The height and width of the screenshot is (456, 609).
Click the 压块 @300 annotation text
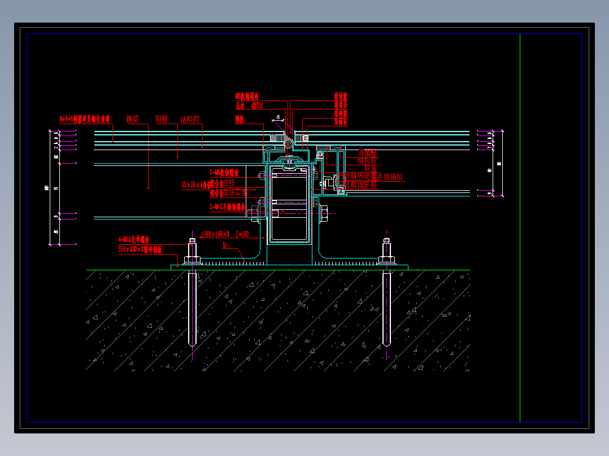249,105
